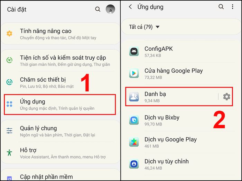The width and height of the screenshot is (242, 181).
Task: Open Tiện ích số và kiểm soát truy cập
Action: (60, 60)
